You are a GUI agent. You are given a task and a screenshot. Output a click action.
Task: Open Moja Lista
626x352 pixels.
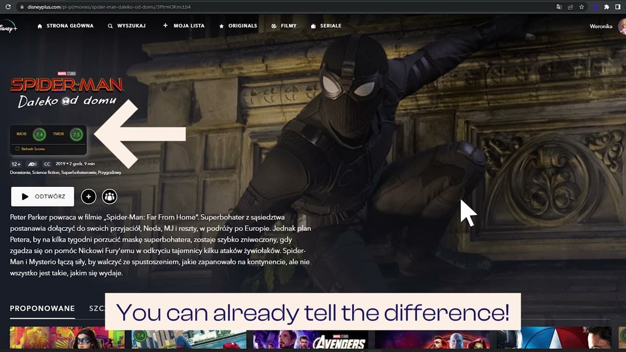183,26
